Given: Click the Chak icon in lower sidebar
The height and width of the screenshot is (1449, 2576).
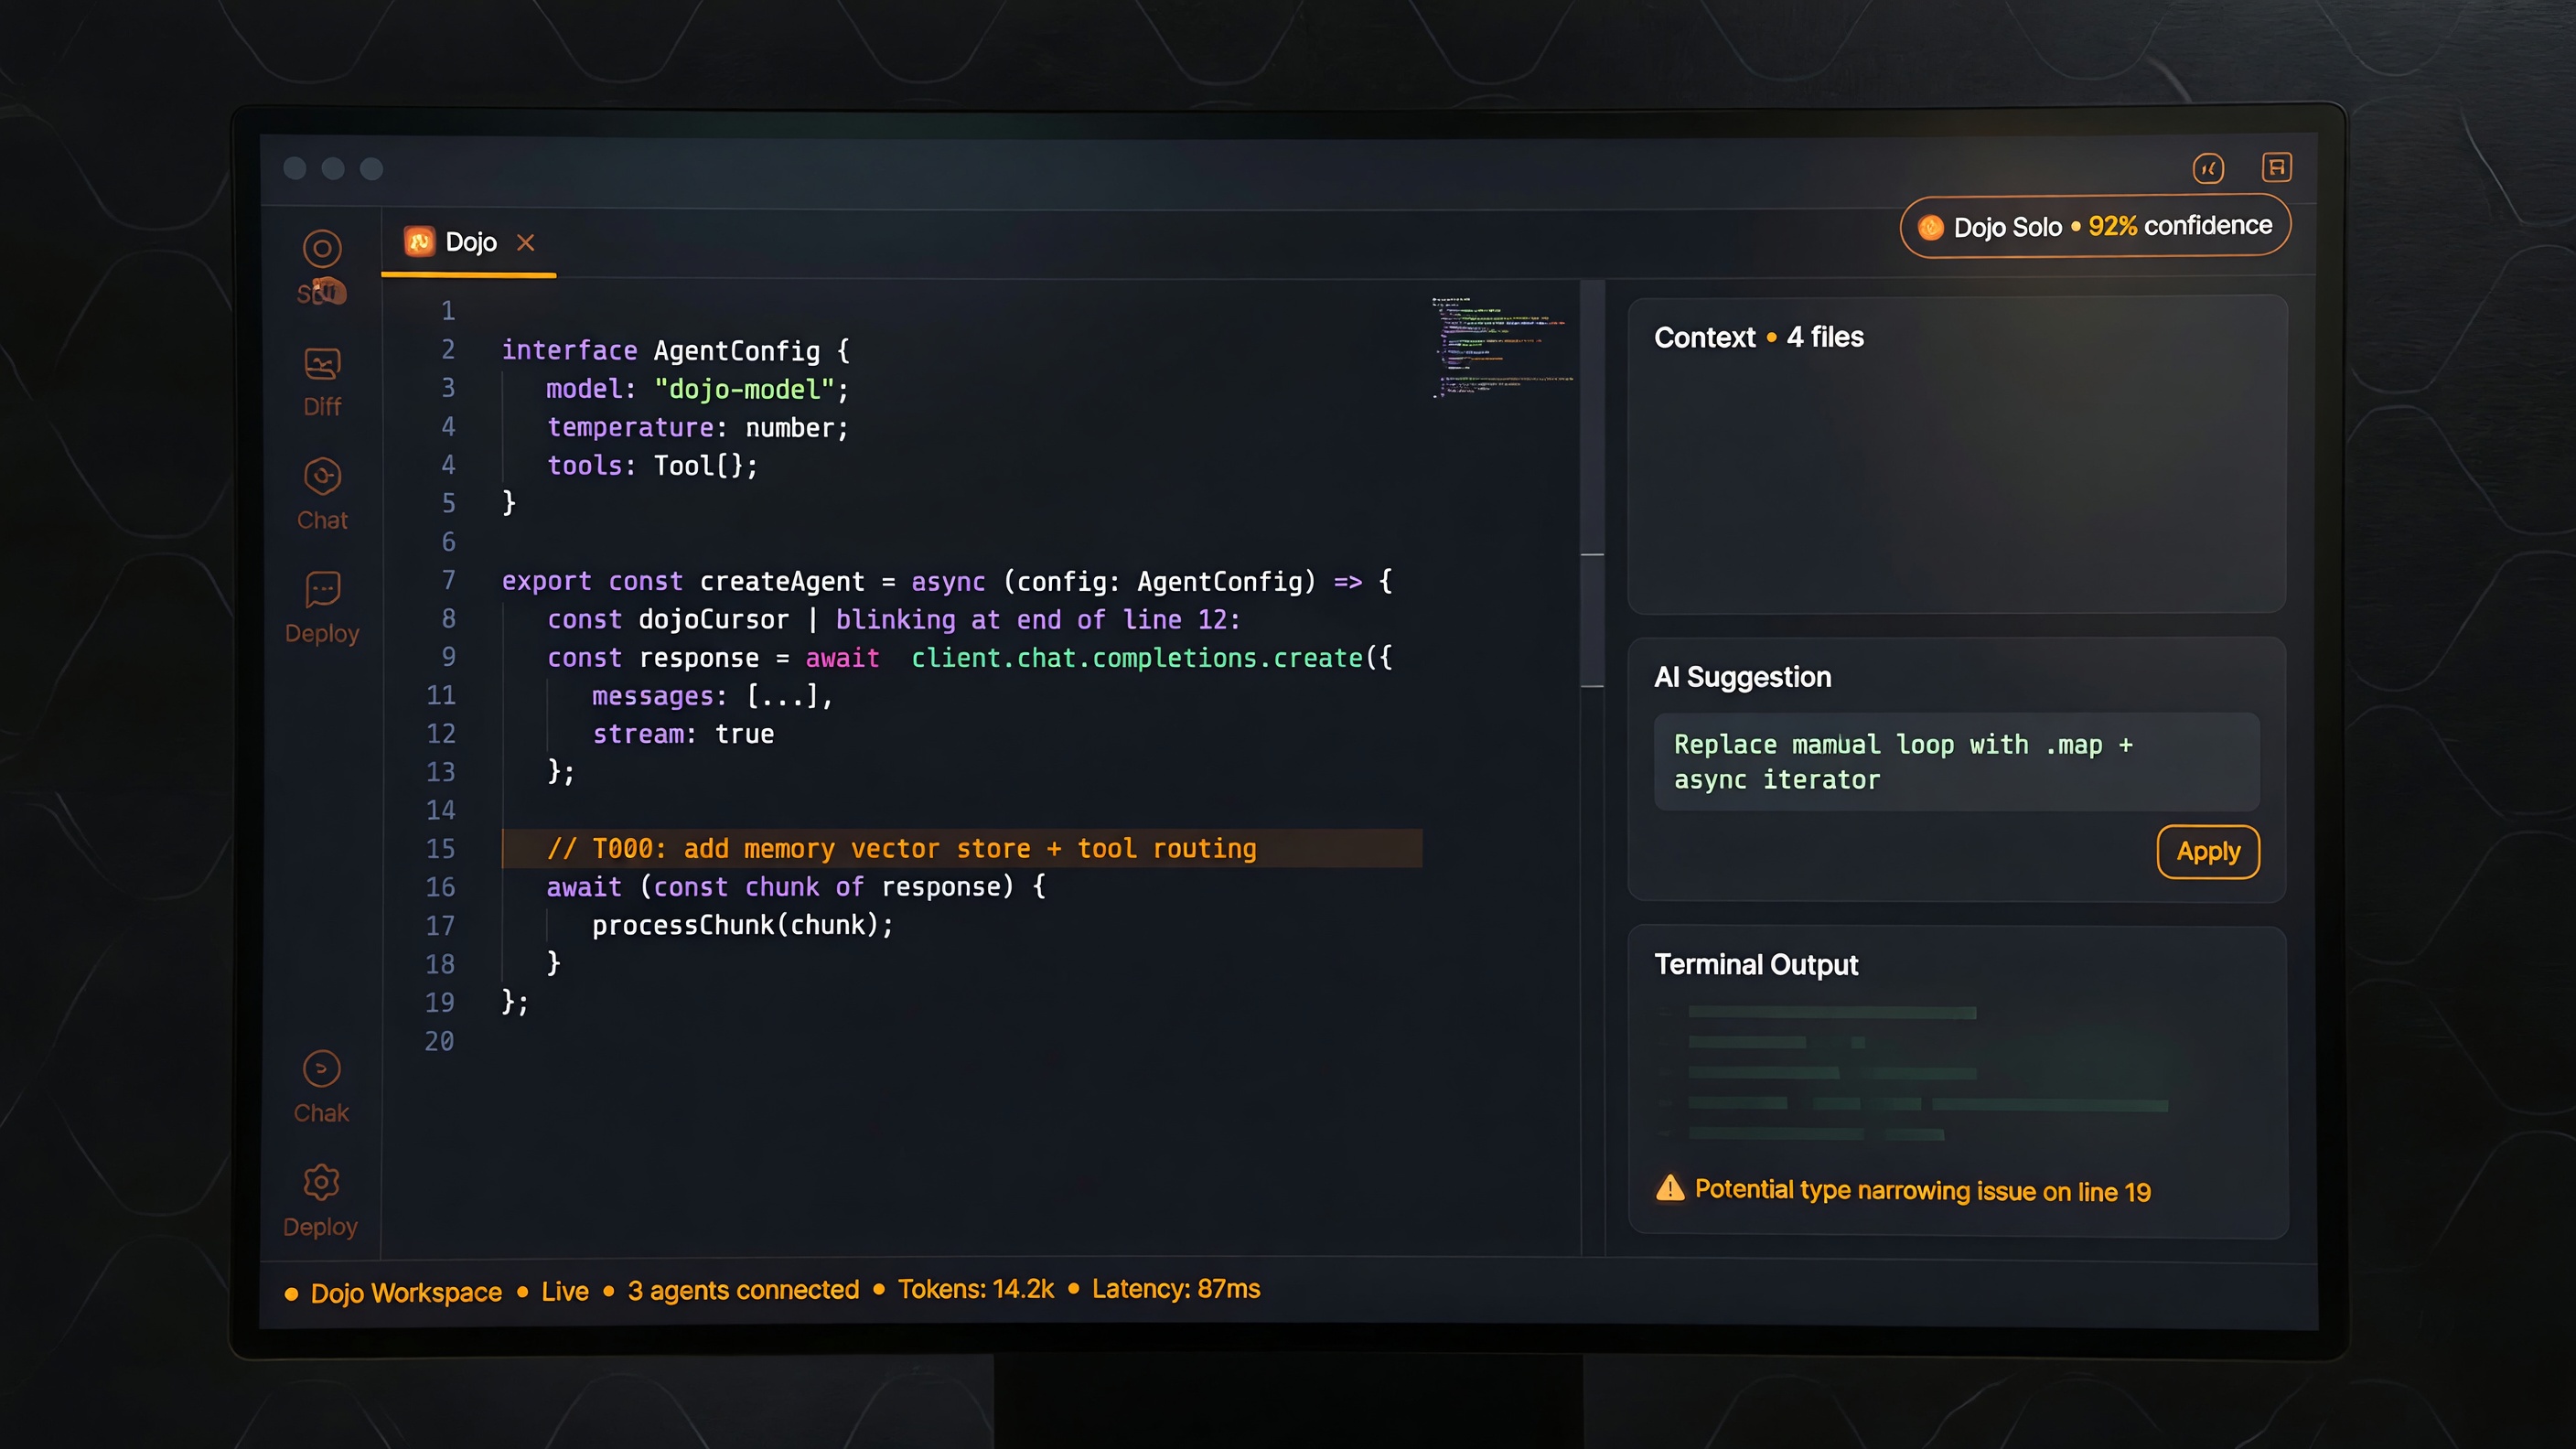Looking at the screenshot, I should (321, 1069).
